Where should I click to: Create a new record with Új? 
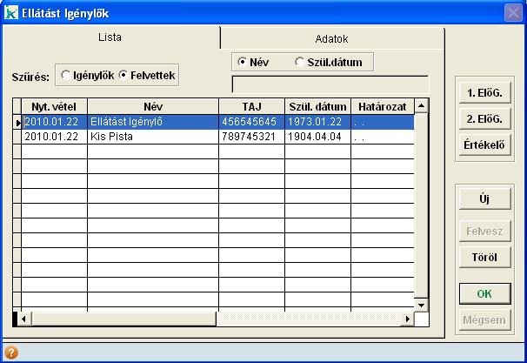pyautogui.click(x=483, y=198)
